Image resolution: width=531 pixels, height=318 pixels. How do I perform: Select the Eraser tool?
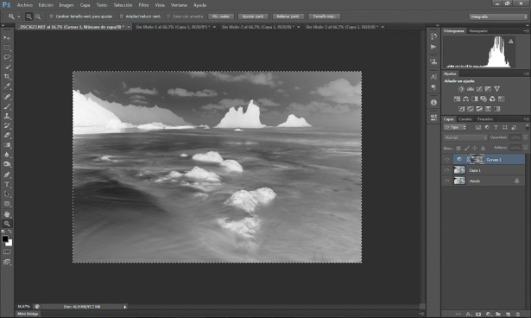7,136
